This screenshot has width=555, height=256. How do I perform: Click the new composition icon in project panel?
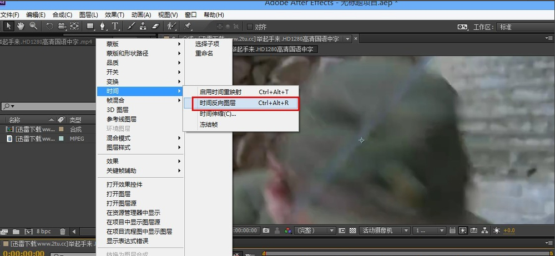coord(28,232)
